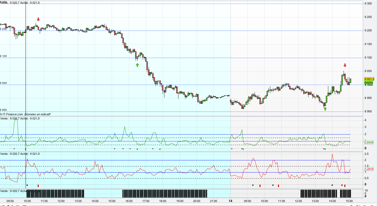Click the red indicator value 1,2818
Image resolution: width=377 pixels, height=206 pixels.
369,169
